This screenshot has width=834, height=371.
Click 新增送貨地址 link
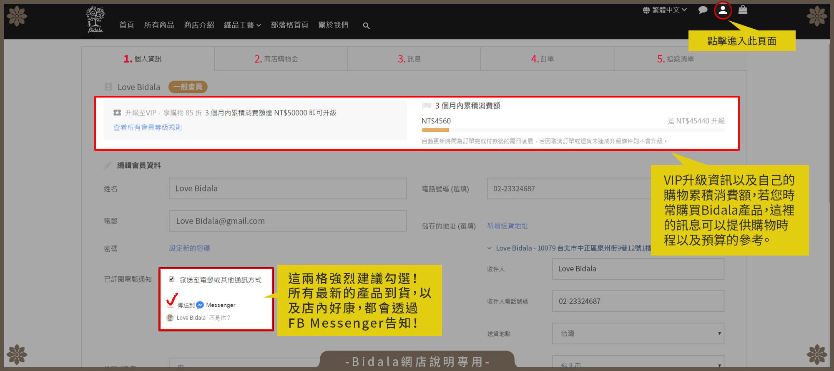[507, 226]
